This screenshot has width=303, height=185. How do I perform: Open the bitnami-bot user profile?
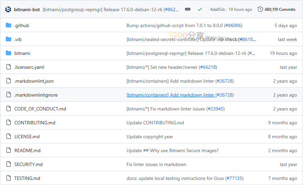pyautogui.click(x=27, y=9)
